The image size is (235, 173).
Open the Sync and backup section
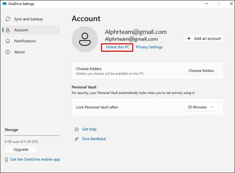[x=31, y=19]
